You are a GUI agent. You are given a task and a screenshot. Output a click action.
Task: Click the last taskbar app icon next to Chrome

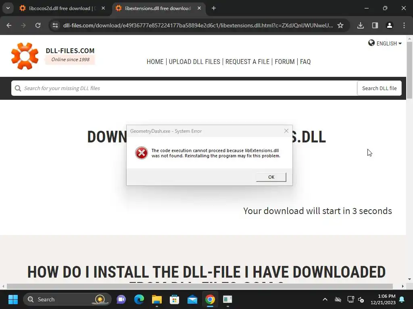pyautogui.click(x=227, y=299)
